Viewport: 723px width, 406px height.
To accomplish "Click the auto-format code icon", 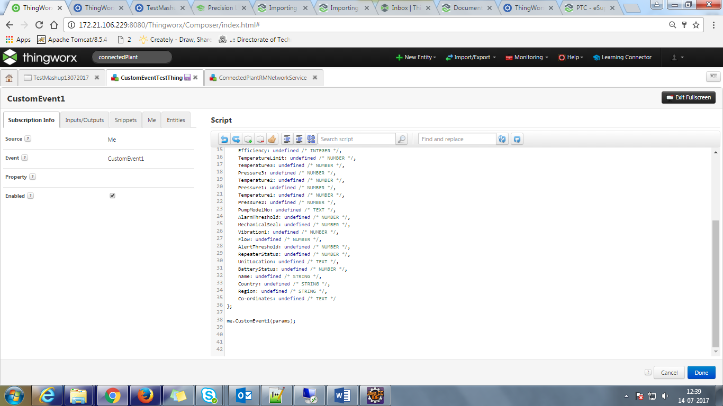I will (x=311, y=139).
